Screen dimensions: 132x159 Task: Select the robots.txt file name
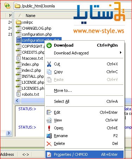coord(30,94)
